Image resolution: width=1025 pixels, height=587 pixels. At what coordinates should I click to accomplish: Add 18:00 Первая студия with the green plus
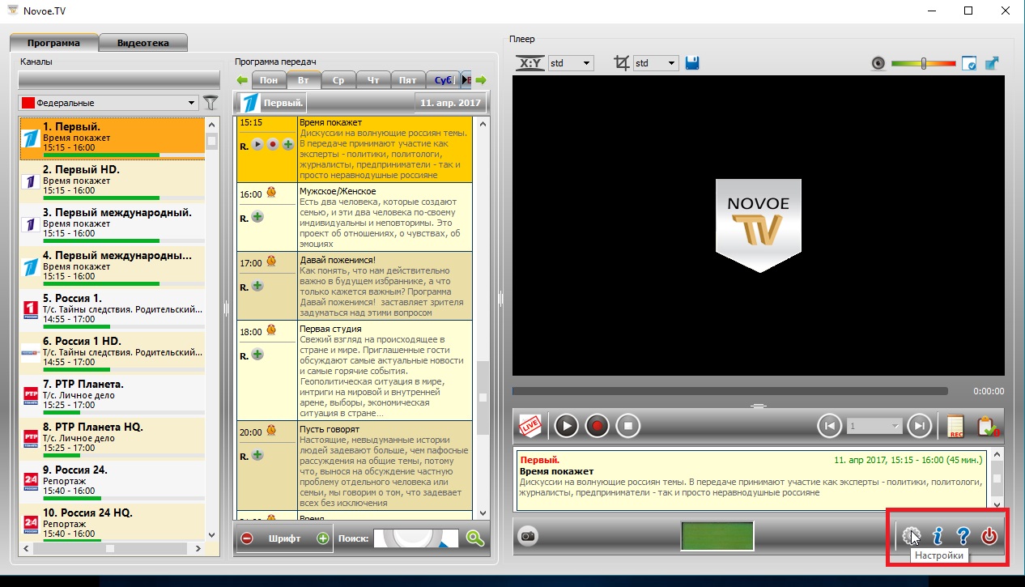pyautogui.click(x=257, y=354)
